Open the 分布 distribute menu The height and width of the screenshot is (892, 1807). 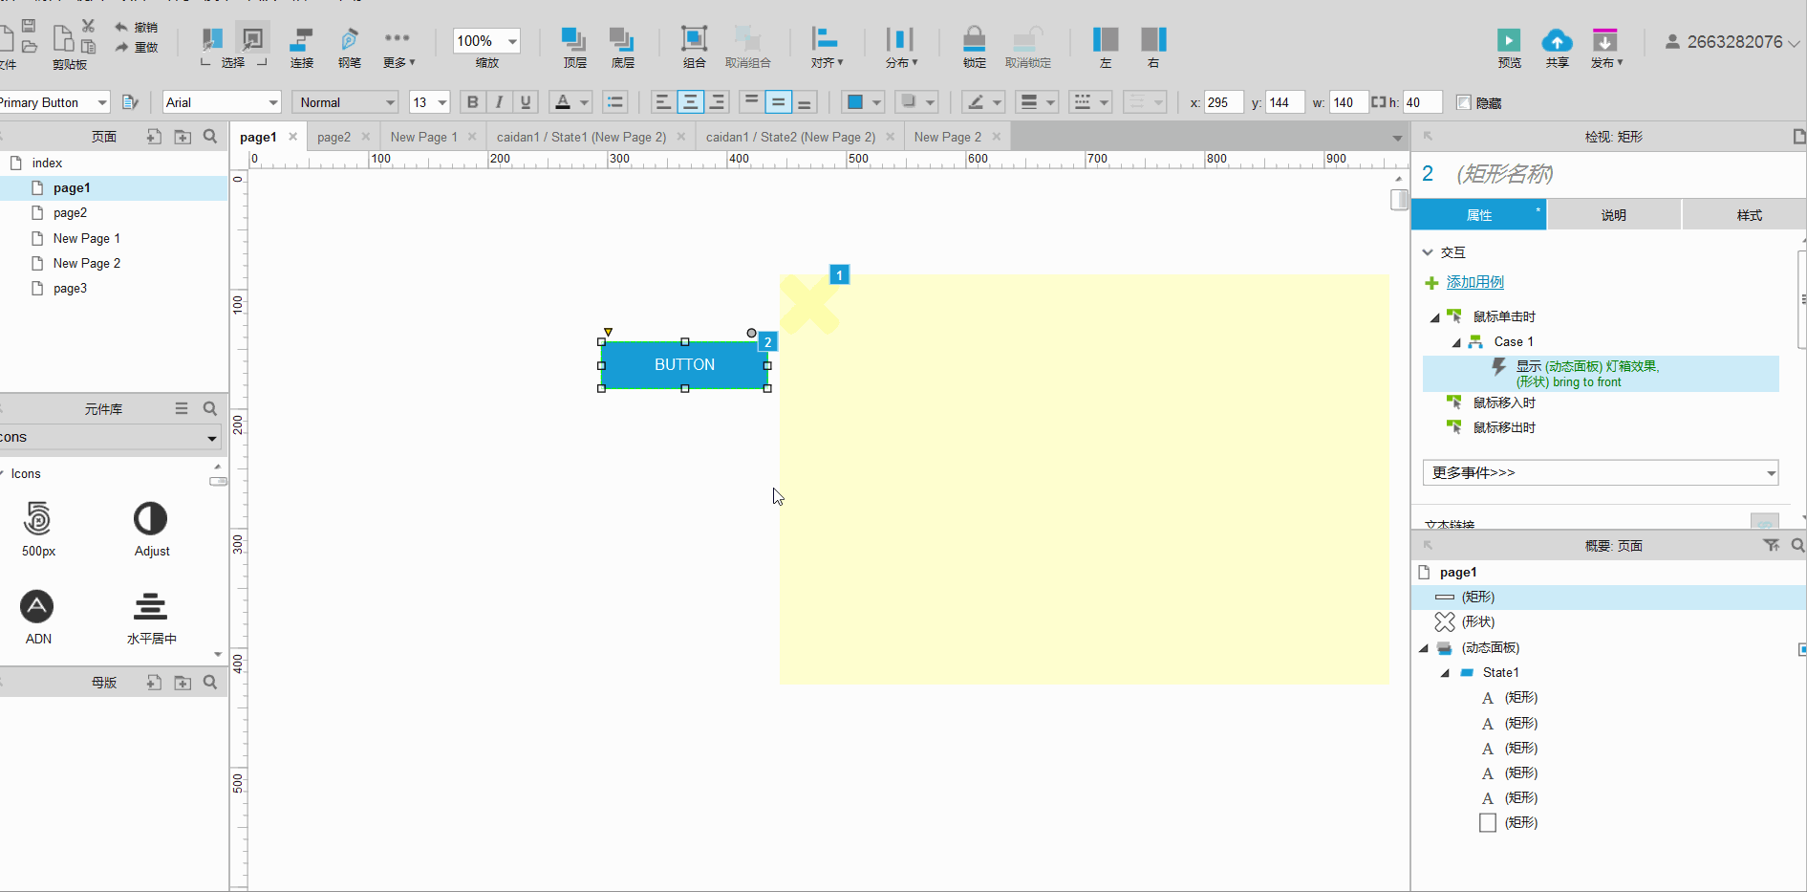tap(900, 47)
